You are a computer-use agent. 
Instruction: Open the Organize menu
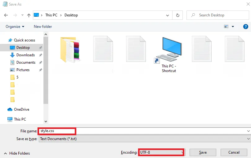coord(15,27)
